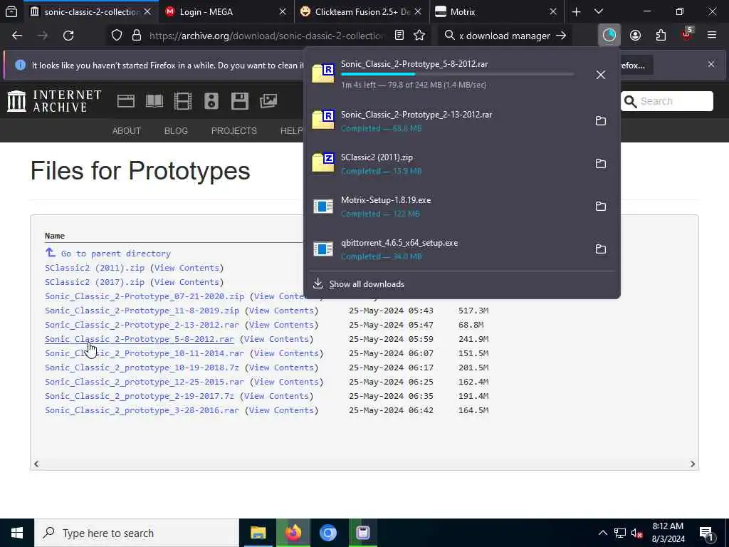
Task: Open a new tab with plus button
Action: click(x=576, y=11)
